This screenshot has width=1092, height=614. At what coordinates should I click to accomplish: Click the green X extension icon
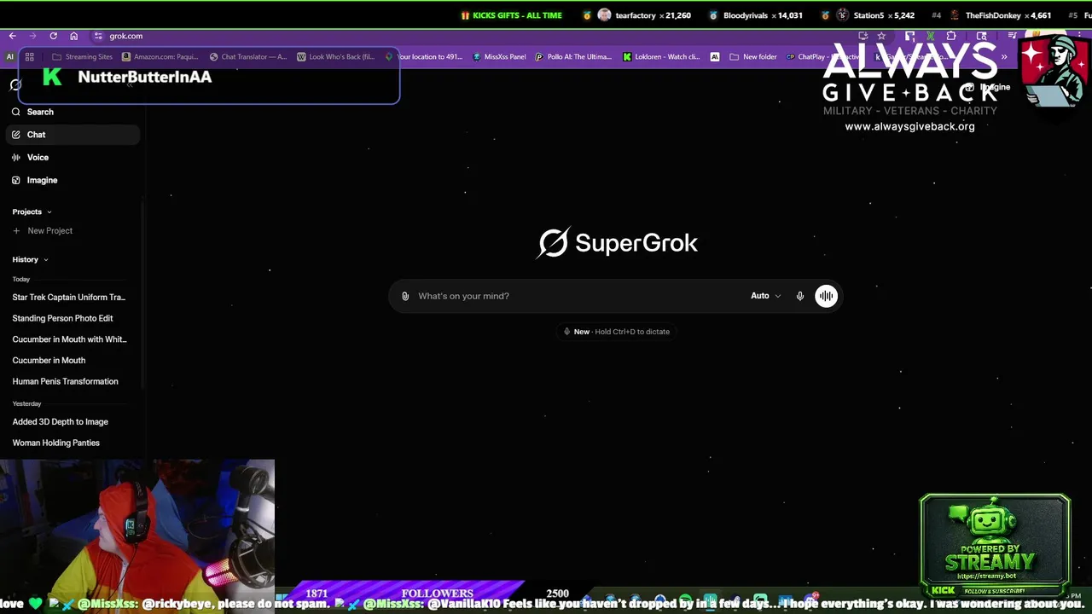click(930, 36)
